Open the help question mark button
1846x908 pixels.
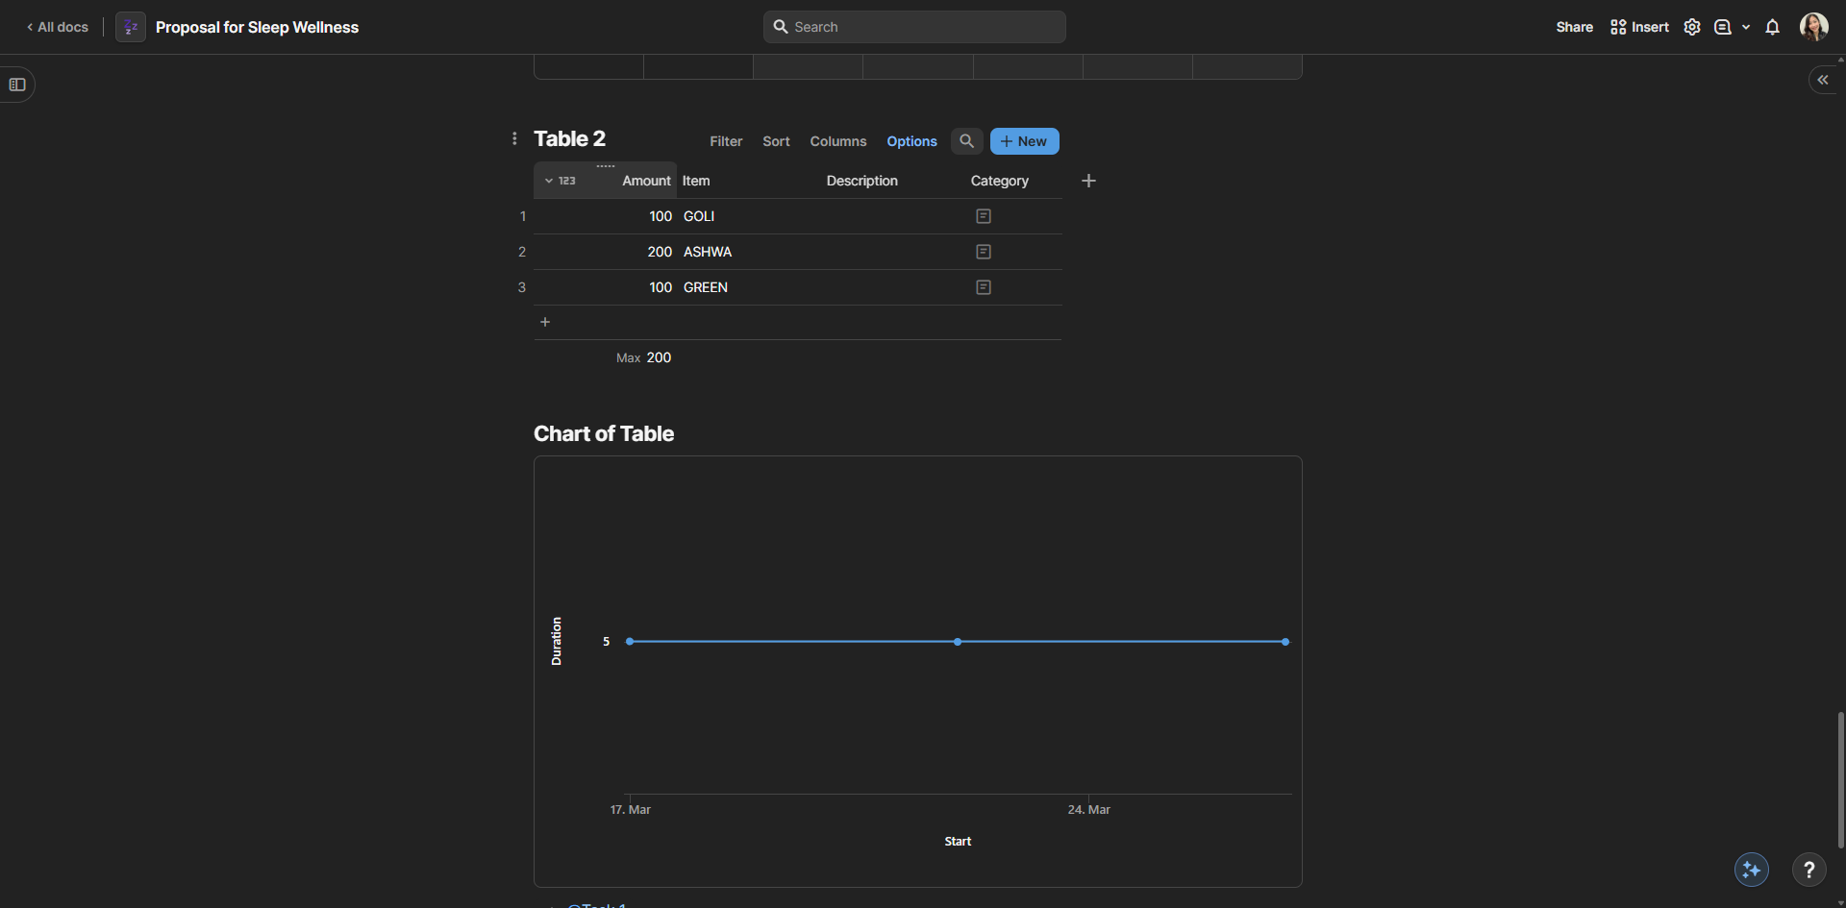pos(1809,870)
